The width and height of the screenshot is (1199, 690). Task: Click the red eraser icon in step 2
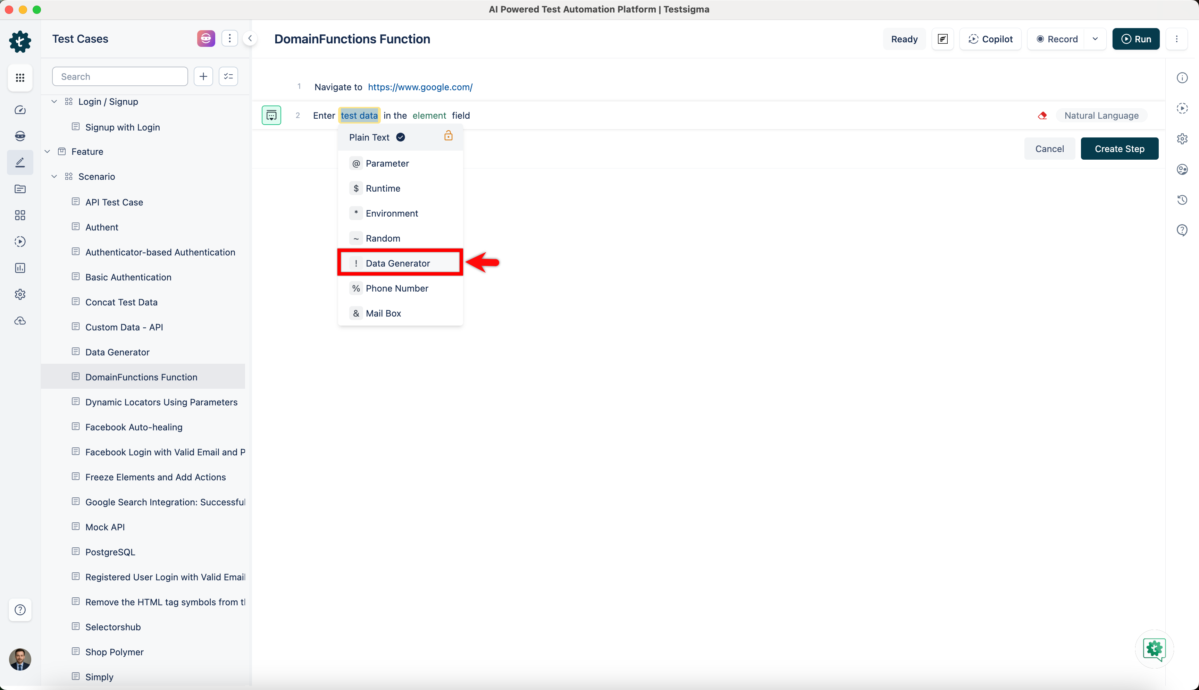coord(1042,116)
